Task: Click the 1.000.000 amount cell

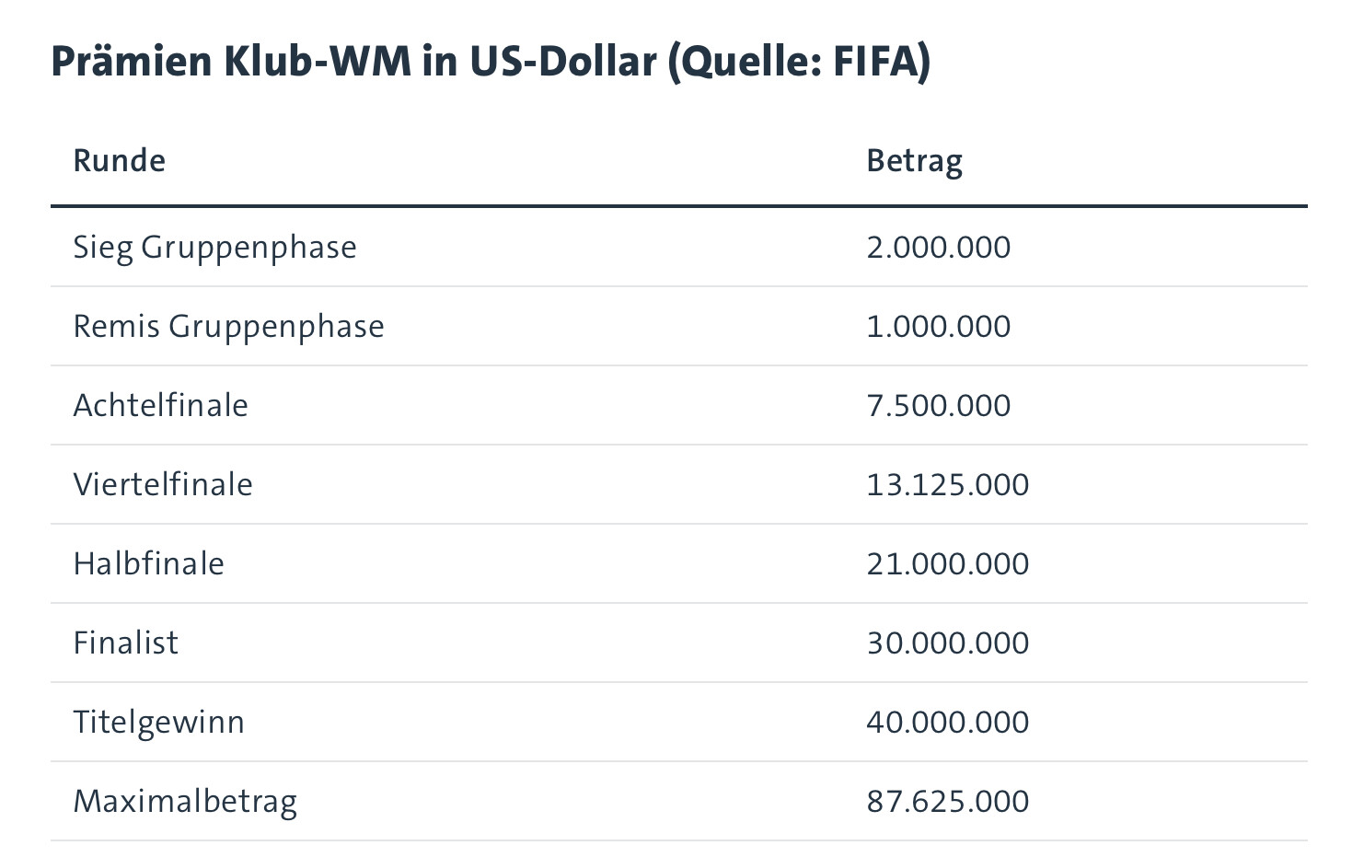Action: (x=938, y=327)
